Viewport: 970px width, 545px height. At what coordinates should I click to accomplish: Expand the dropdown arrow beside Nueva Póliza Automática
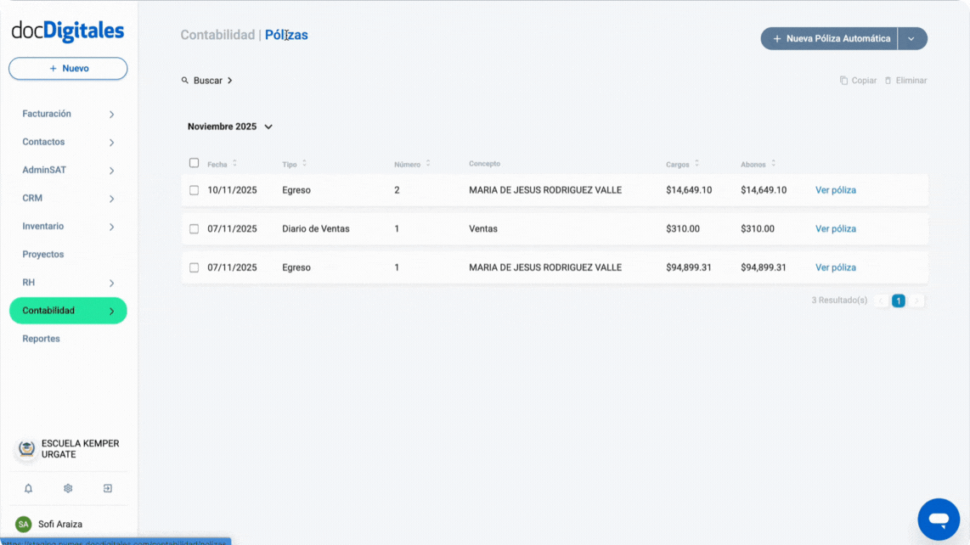pos(913,38)
